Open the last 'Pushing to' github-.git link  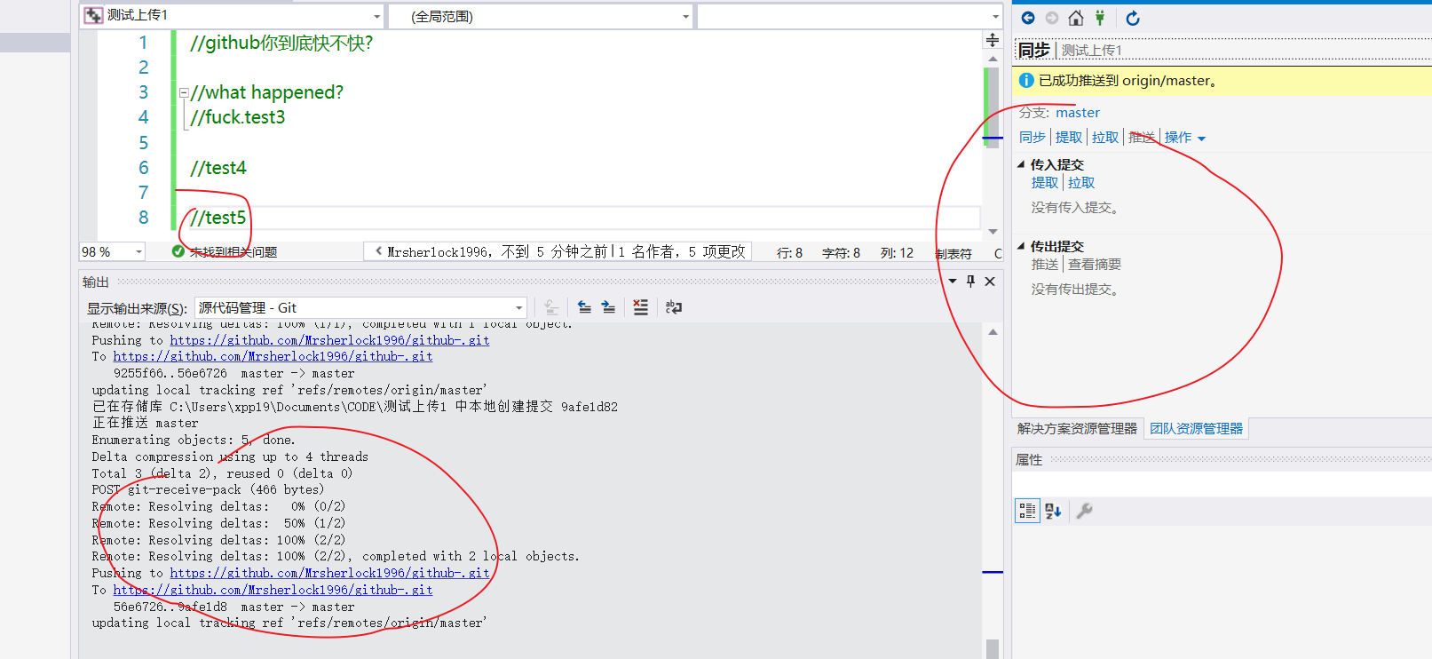tap(329, 574)
